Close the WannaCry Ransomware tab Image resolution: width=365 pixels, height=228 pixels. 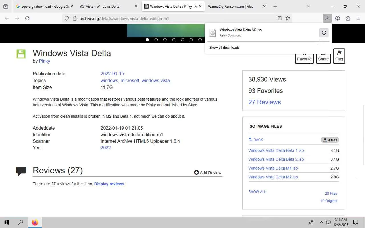coord(264,6)
